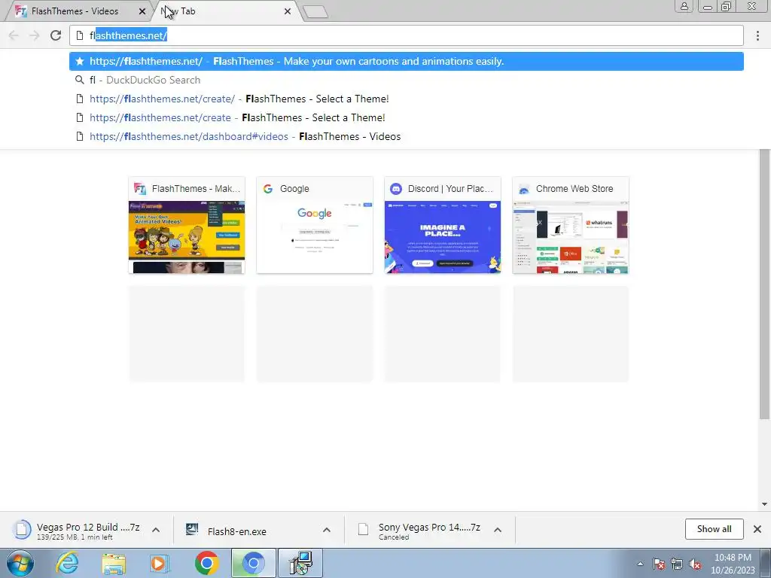This screenshot has width=771, height=578.
Task: Click Google Chrome taskbar icon
Action: coord(206,563)
